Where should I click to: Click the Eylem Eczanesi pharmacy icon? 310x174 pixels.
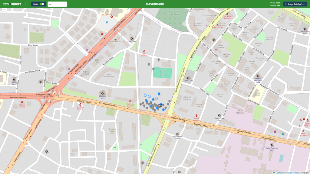point(144,51)
